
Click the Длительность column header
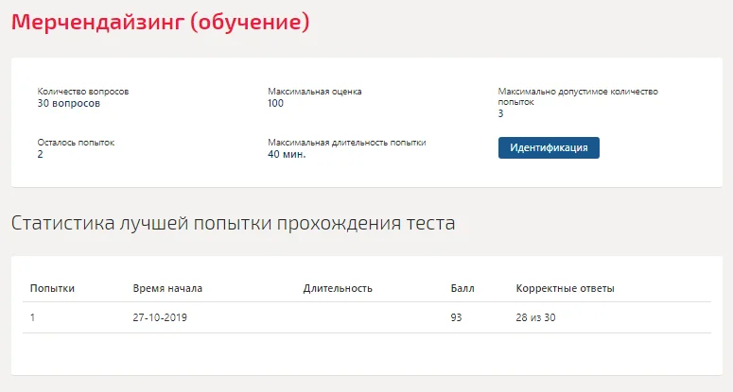click(338, 288)
